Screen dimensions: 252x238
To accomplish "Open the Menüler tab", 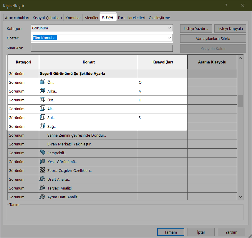I will pyautogui.click(x=92, y=18).
